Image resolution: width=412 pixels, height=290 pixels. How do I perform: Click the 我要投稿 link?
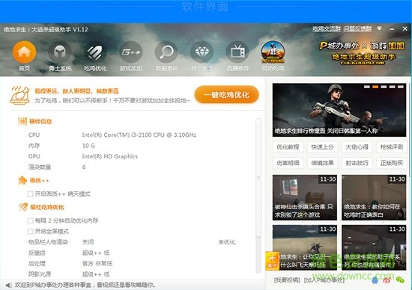(287, 280)
